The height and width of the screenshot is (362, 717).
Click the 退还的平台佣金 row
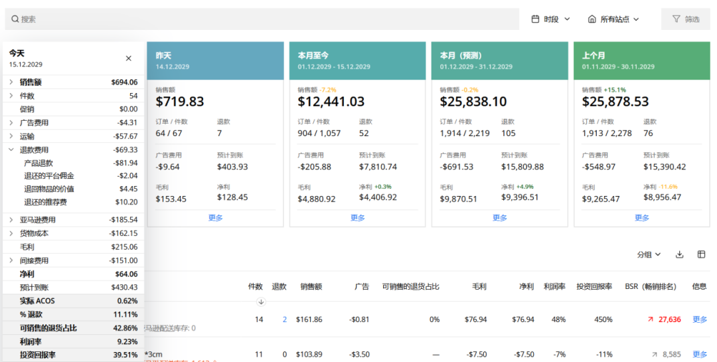[73, 176]
